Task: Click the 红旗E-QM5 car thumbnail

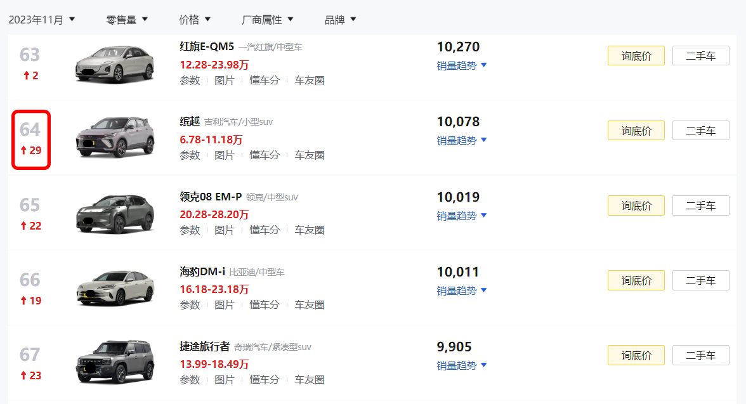Action: [115, 64]
